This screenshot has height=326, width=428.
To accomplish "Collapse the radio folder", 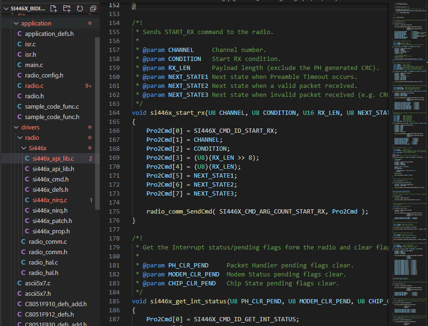I will [x=20, y=138].
